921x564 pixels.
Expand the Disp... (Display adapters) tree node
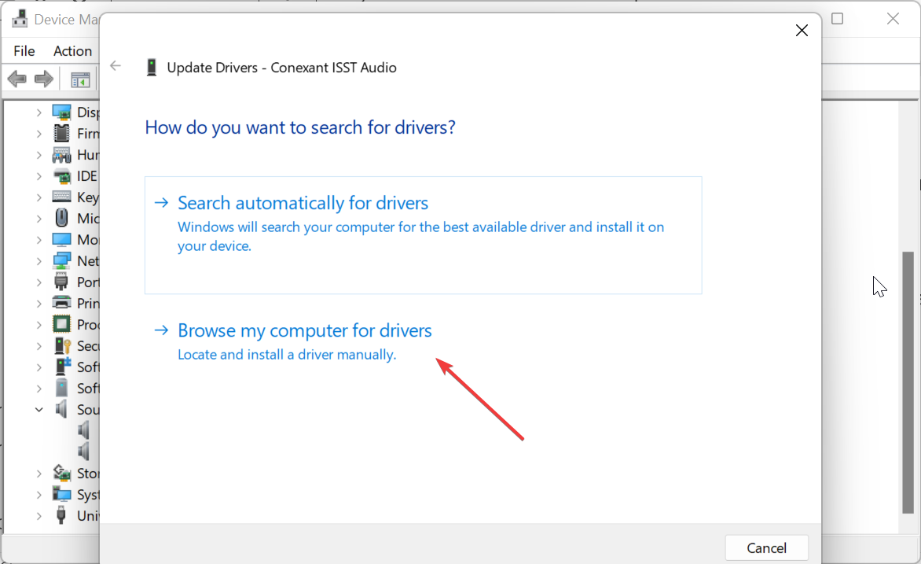[x=39, y=112]
